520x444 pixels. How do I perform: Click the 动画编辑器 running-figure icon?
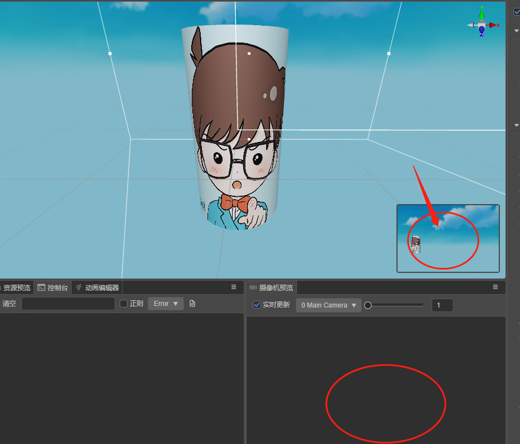79,287
